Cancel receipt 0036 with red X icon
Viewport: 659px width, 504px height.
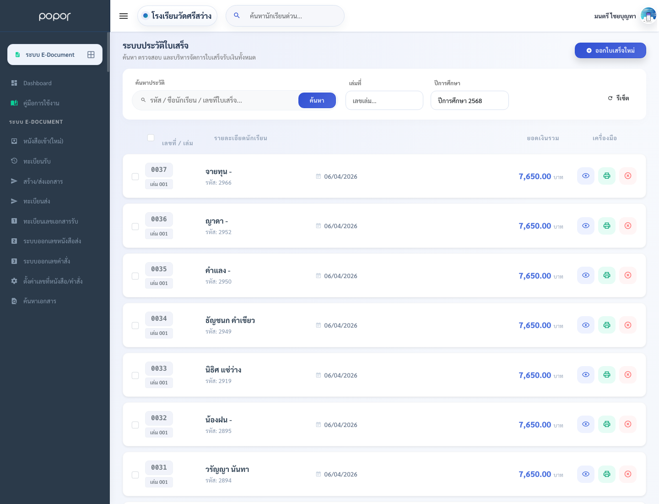coord(628,226)
